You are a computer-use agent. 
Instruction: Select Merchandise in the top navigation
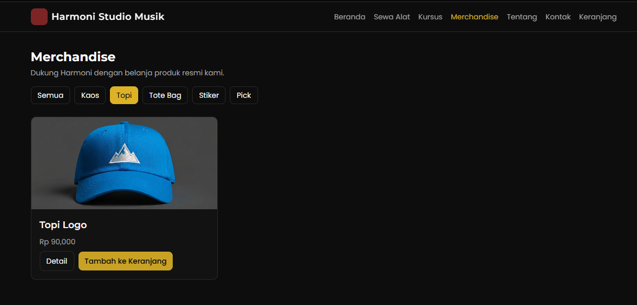474,17
